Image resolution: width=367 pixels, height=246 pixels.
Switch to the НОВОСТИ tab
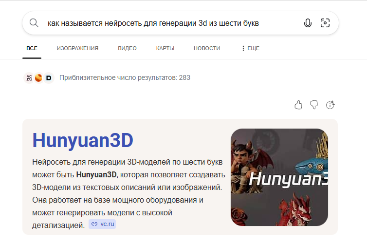pyautogui.click(x=207, y=48)
